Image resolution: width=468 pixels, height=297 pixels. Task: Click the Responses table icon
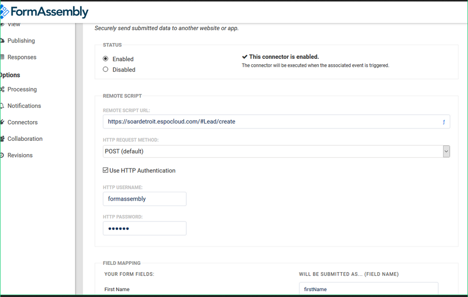pos(2,57)
